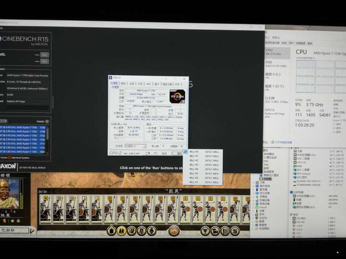The width and height of the screenshot is (346, 259).
Task: Click the goblet icon round button
Action: pos(205,231)
